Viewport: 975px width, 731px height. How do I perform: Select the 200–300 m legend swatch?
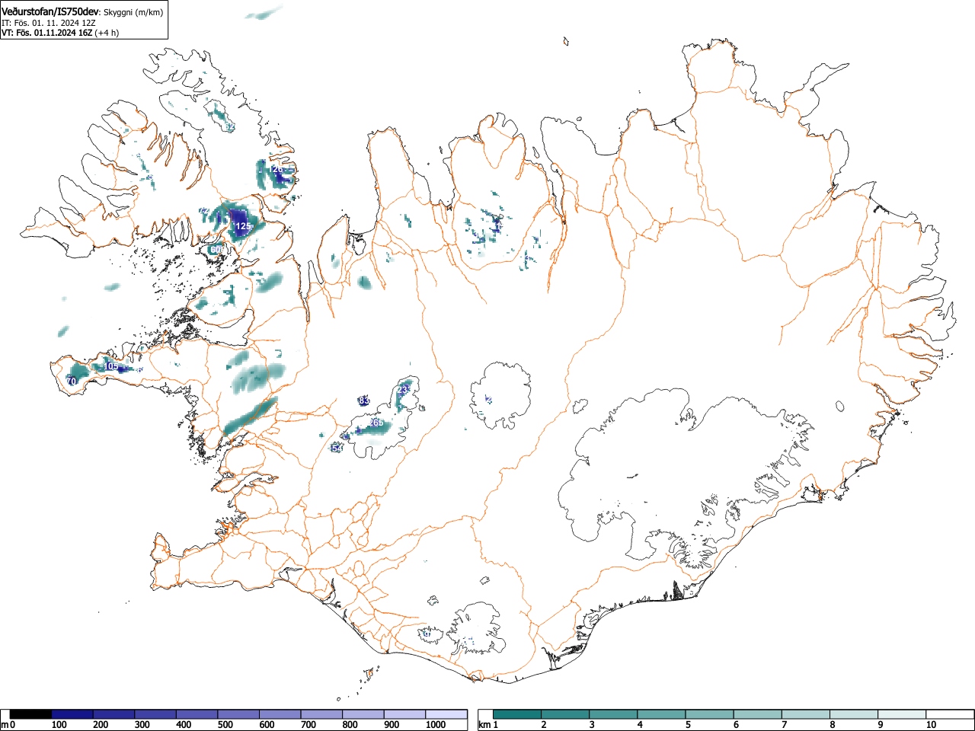(114, 714)
